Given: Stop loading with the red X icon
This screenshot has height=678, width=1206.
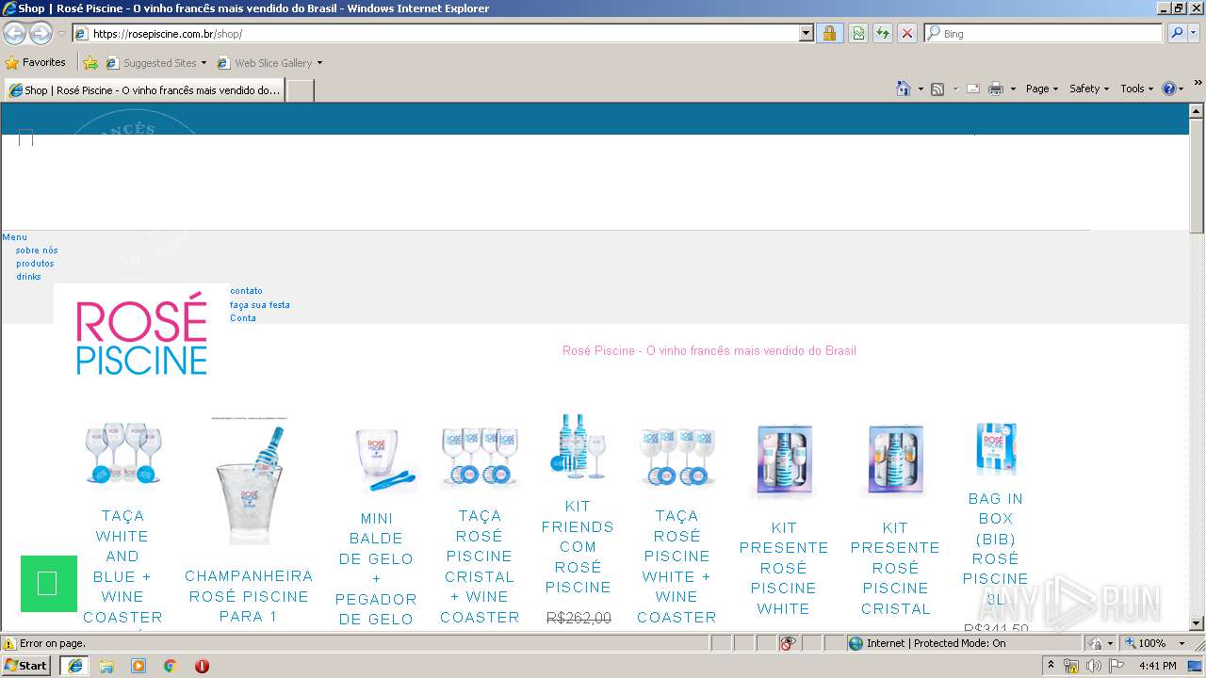Looking at the screenshot, I should [x=907, y=34].
